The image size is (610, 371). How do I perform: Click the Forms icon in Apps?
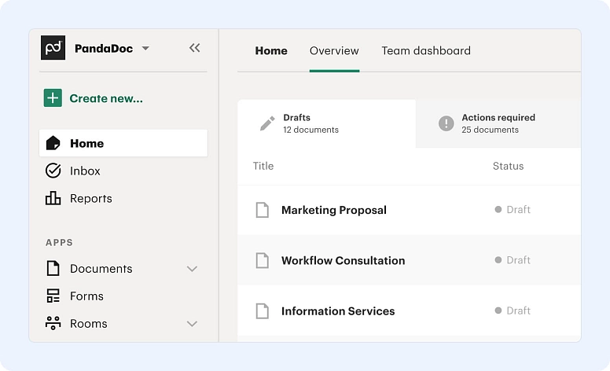tap(53, 296)
